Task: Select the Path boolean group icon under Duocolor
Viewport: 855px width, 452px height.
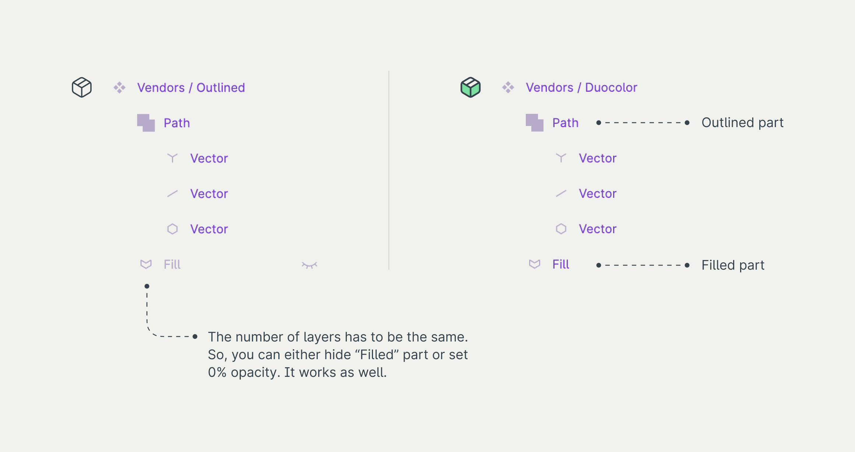Action: 534,123
